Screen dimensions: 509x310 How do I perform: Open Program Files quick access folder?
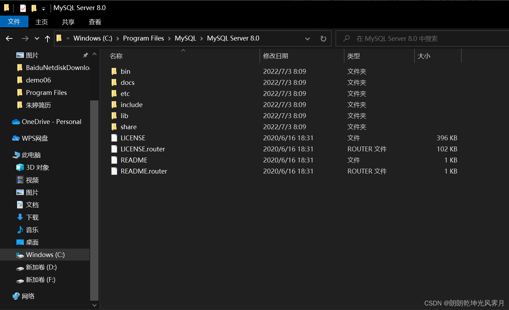click(42, 92)
